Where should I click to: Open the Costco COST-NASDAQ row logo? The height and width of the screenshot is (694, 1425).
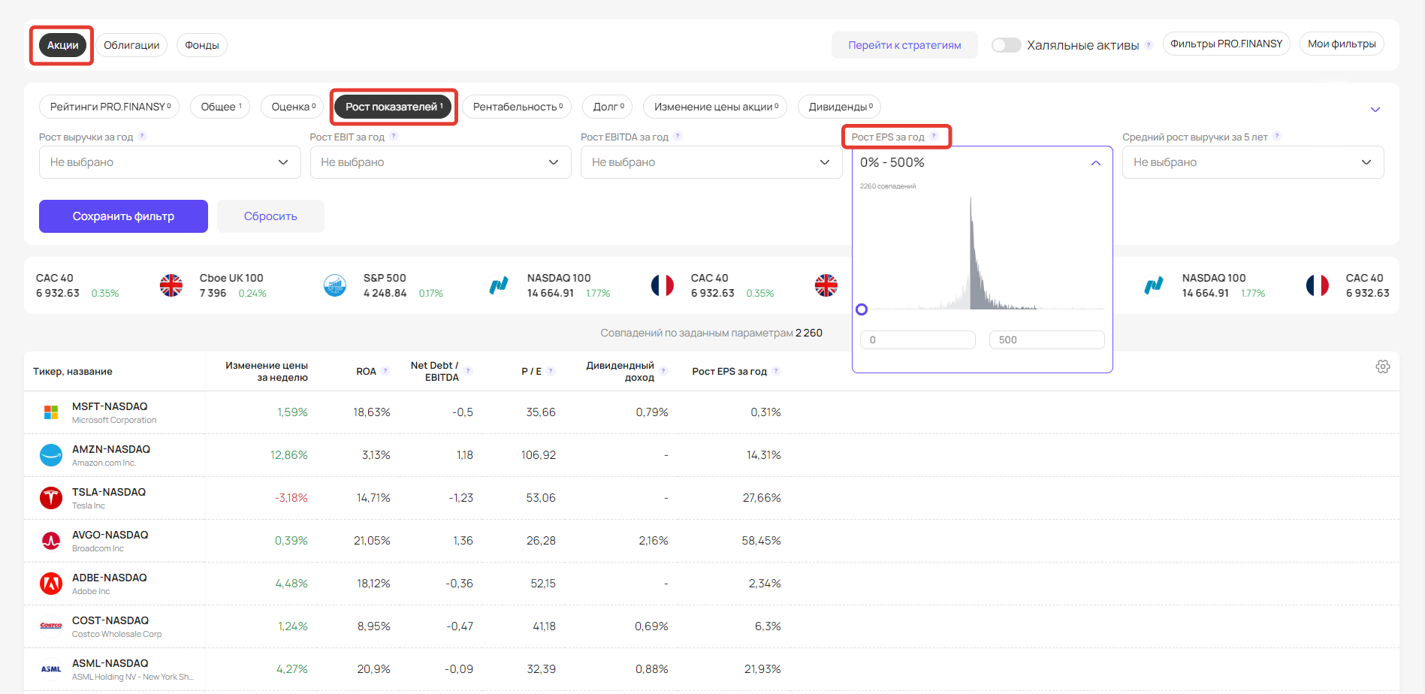point(51,626)
